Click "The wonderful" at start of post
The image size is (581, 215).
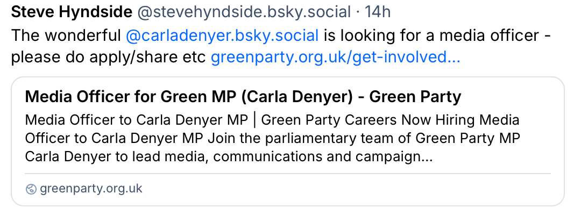point(66,35)
